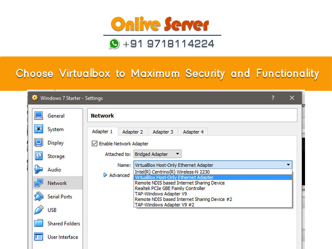The width and height of the screenshot is (332, 249).
Task: Select USB label in settings sidebar
Action: (52, 210)
